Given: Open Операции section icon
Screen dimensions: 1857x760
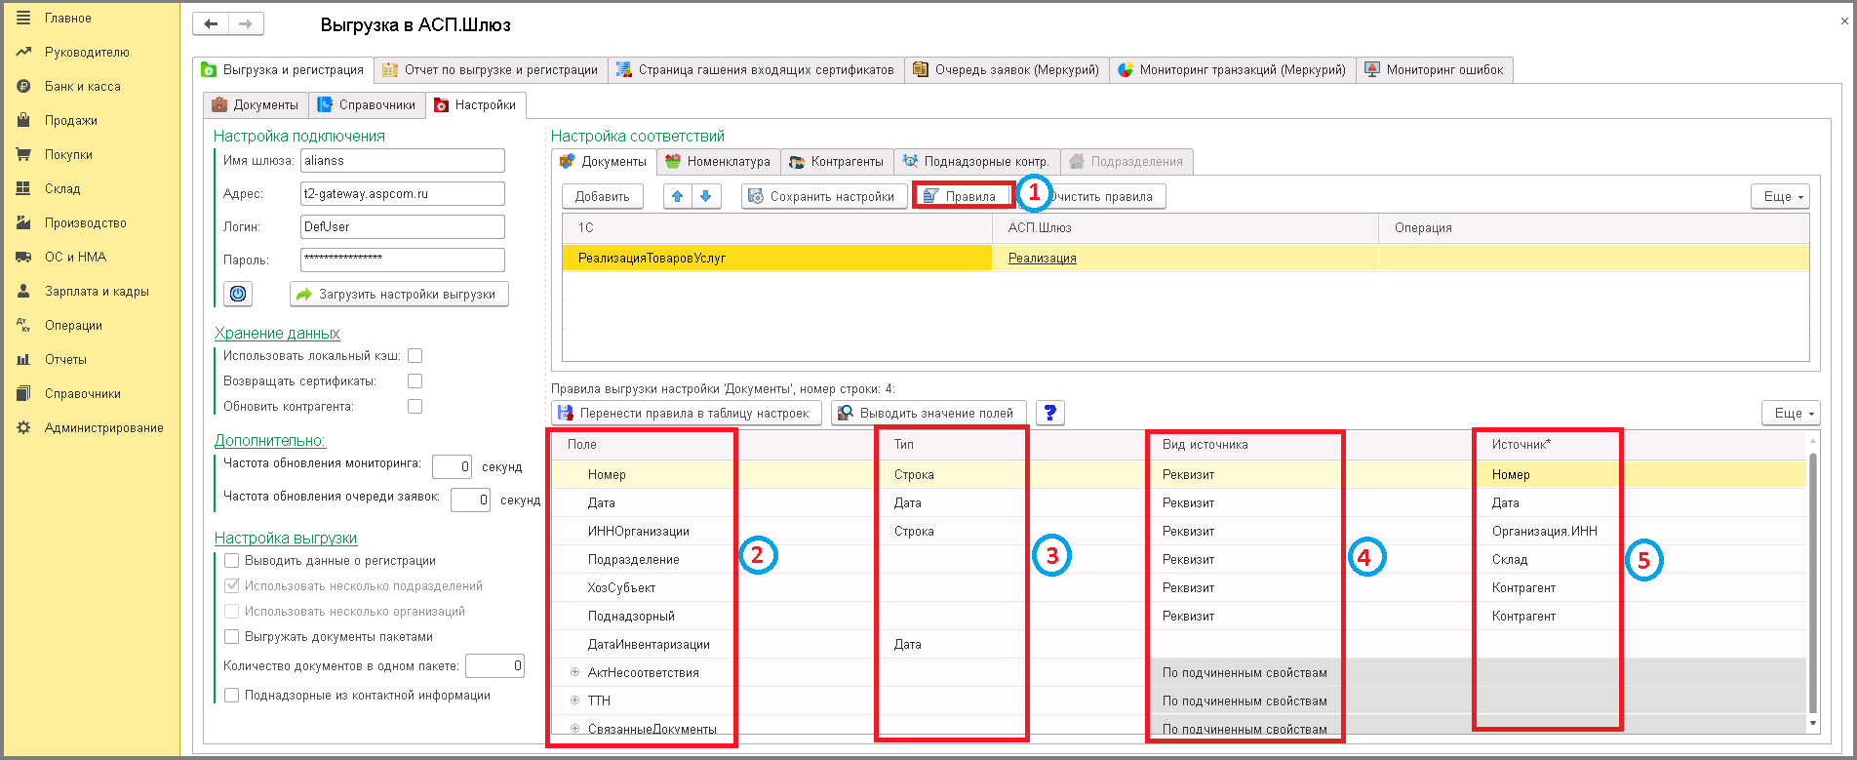Looking at the screenshot, I should [x=23, y=325].
